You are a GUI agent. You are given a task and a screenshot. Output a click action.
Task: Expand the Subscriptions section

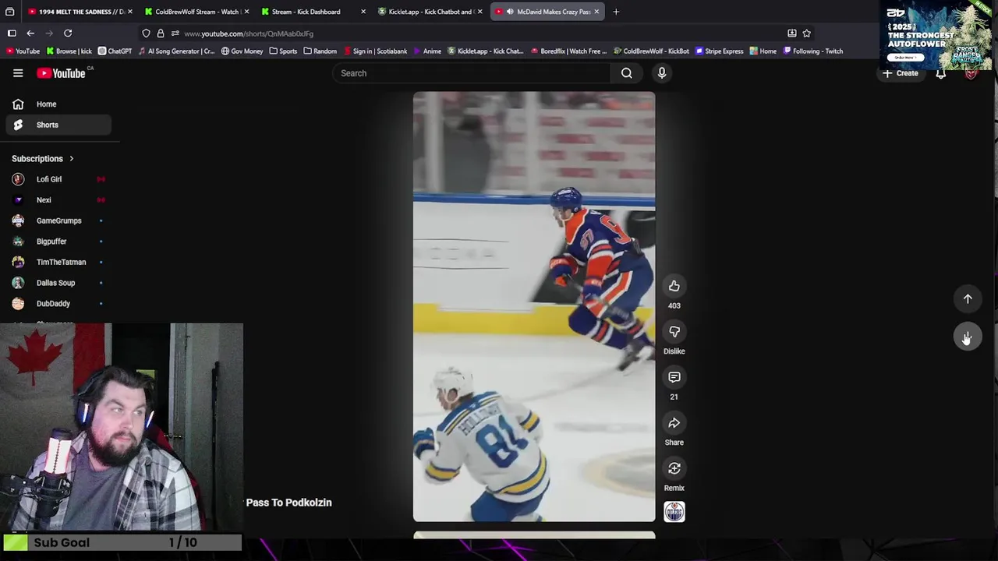click(43, 159)
